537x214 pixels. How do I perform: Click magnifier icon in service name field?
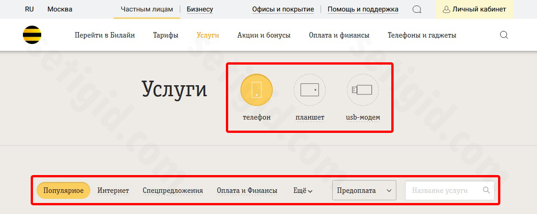[x=486, y=190]
